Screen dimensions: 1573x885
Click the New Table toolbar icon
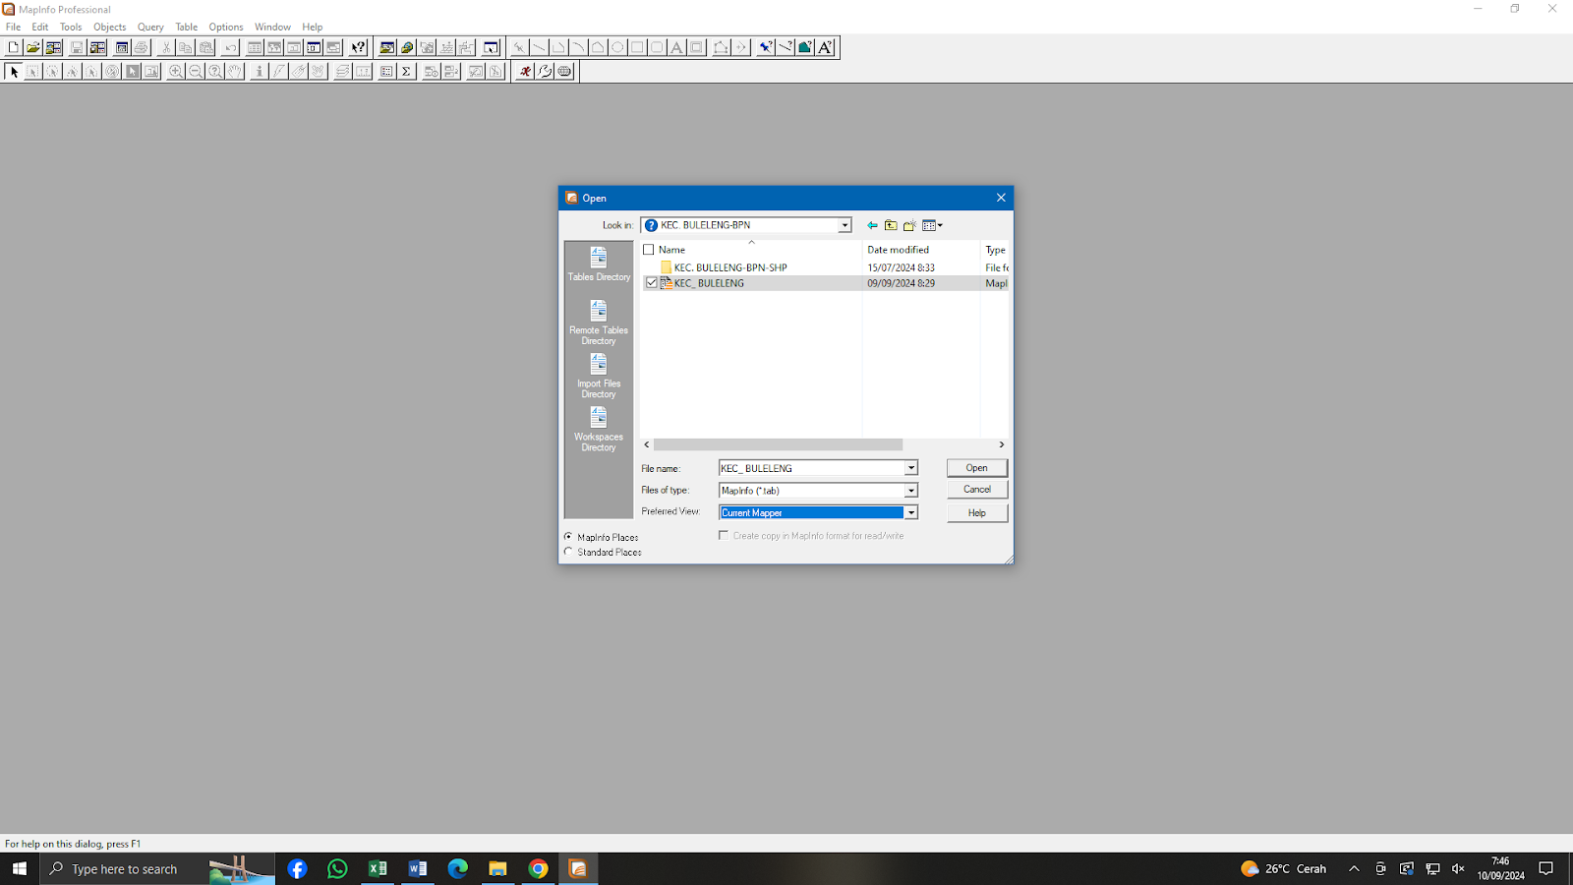click(x=13, y=47)
